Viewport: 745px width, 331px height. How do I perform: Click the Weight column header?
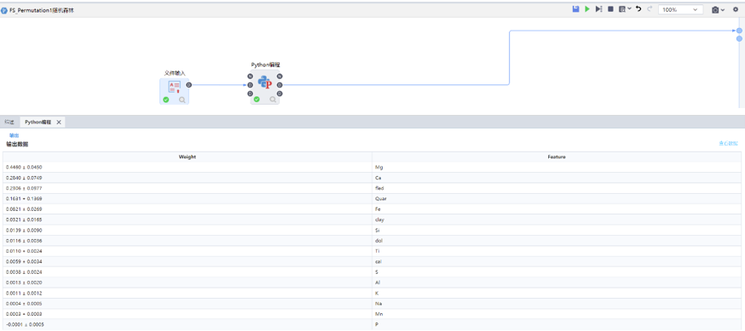(188, 157)
